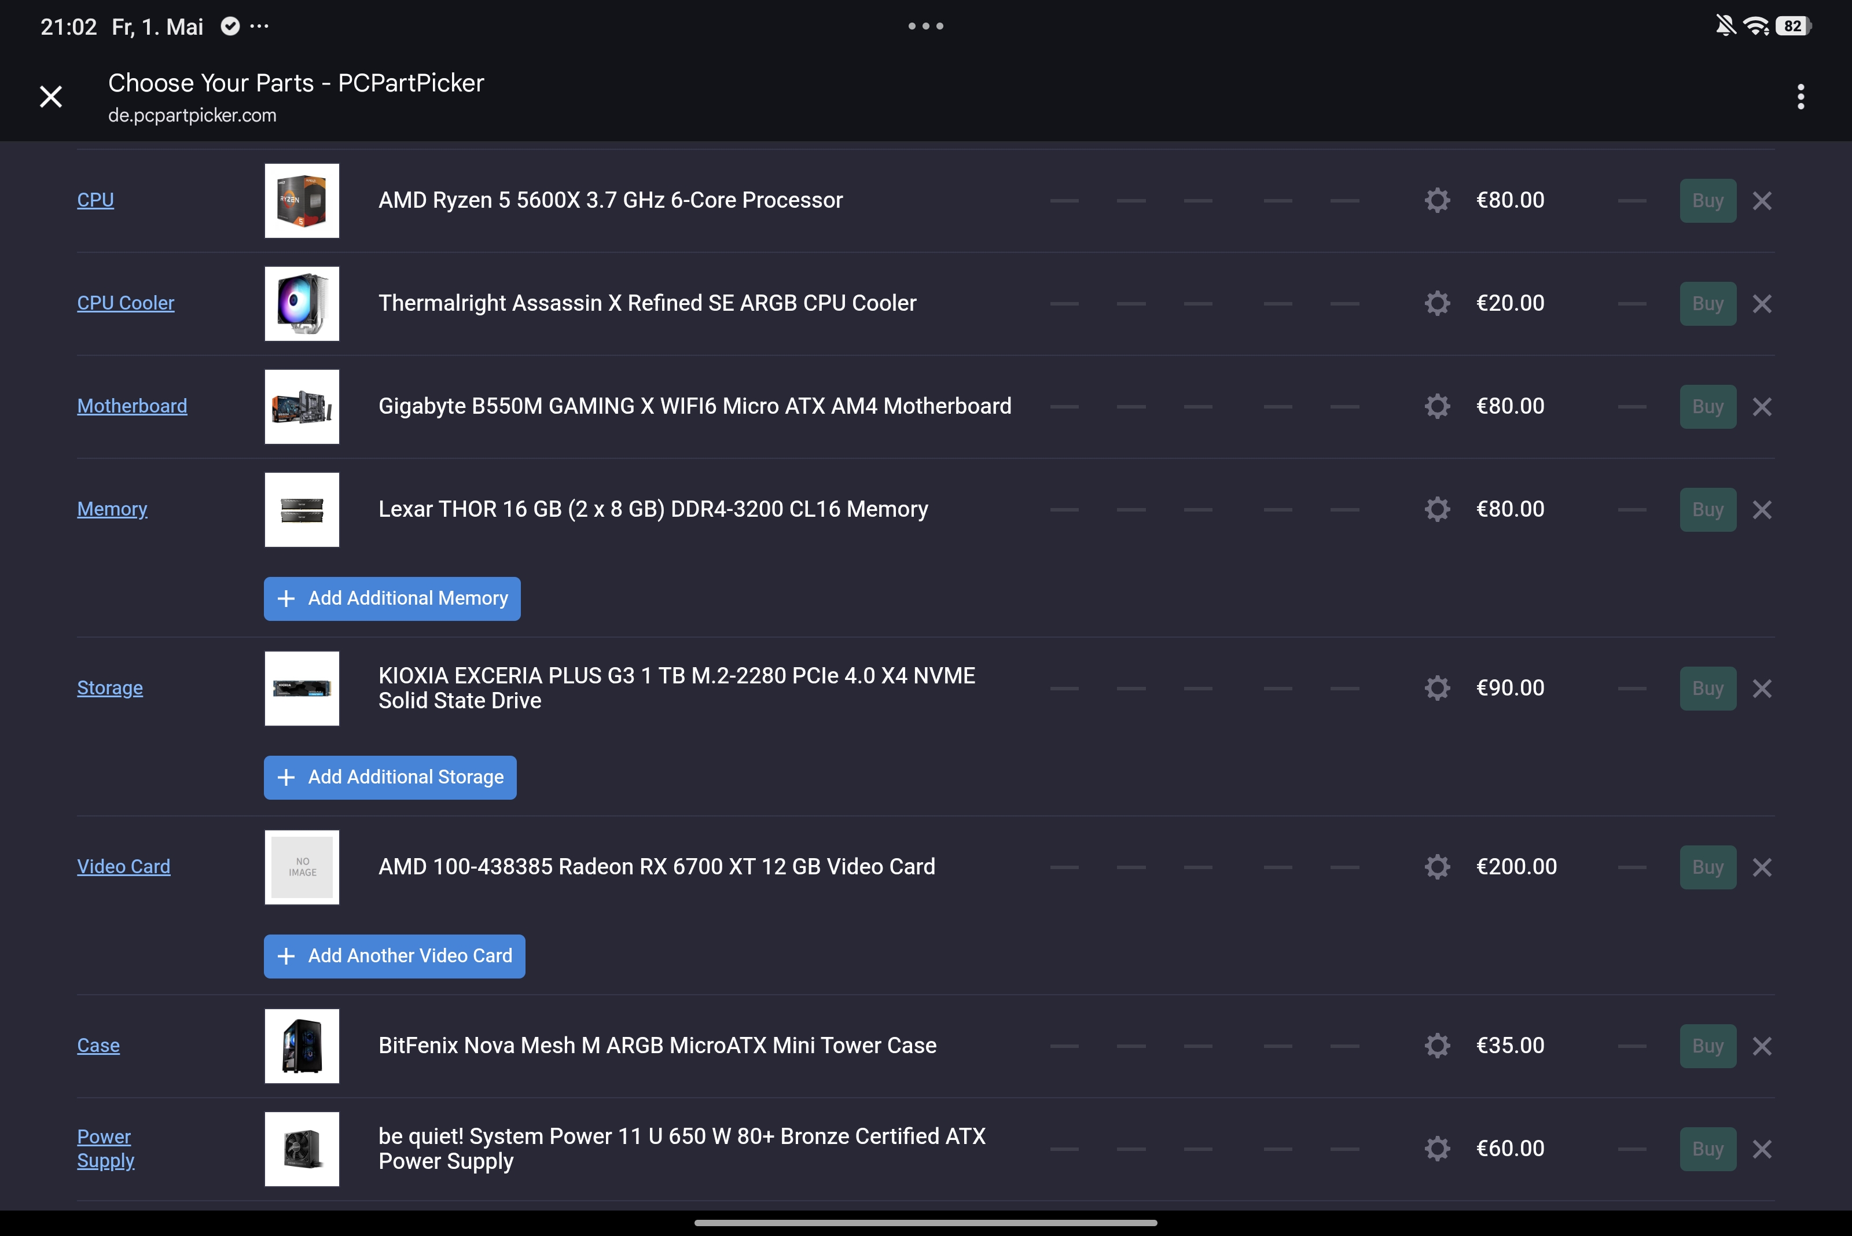Buy the Thermalright Assassin X cooler
Image resolution: width=1852 pixels, height=1236 pixels.
pyautogui.click(x=1708, y=303)
